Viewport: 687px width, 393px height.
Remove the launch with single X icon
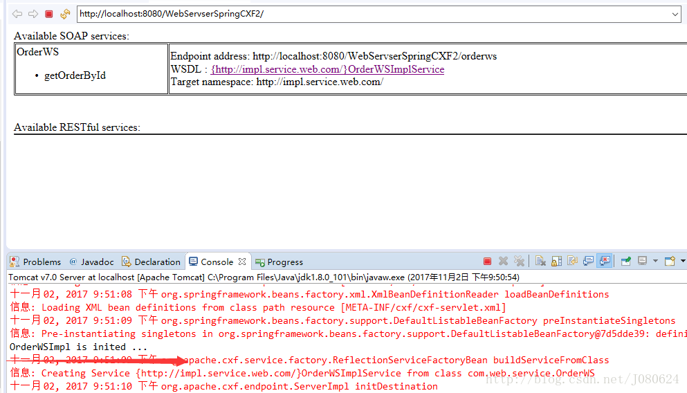(x=504, y=262)
